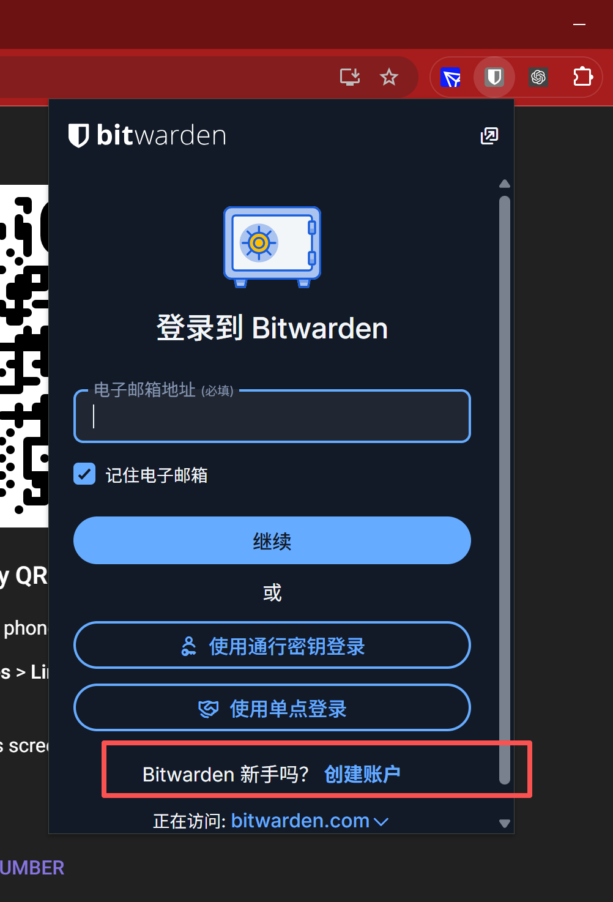Click the blue paper plane extension icon
Image resolution: width=613 pixels, height=902 pixels.
pyautogui.click(x=451, y=78)
